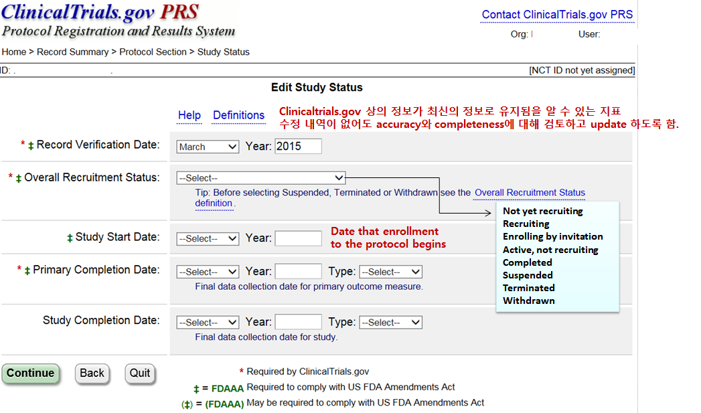701x413 pixels.
Task: Click the ClinicalTrials.gov PRS logo
Action: pyautogui.click(x=118, y=20)
